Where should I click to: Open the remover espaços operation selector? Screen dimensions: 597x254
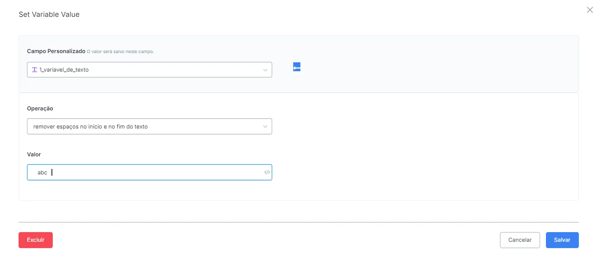[149, 126]
